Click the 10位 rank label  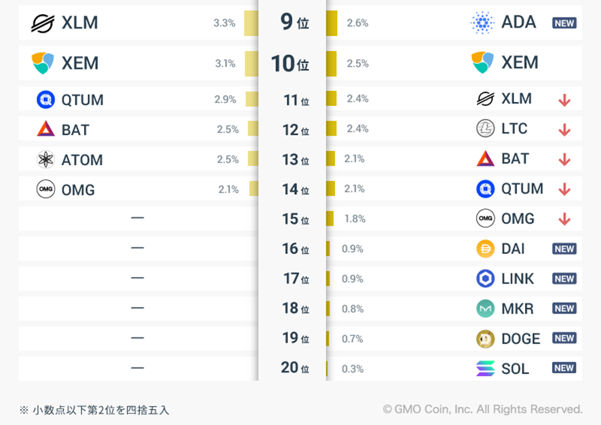coord(290,64)
